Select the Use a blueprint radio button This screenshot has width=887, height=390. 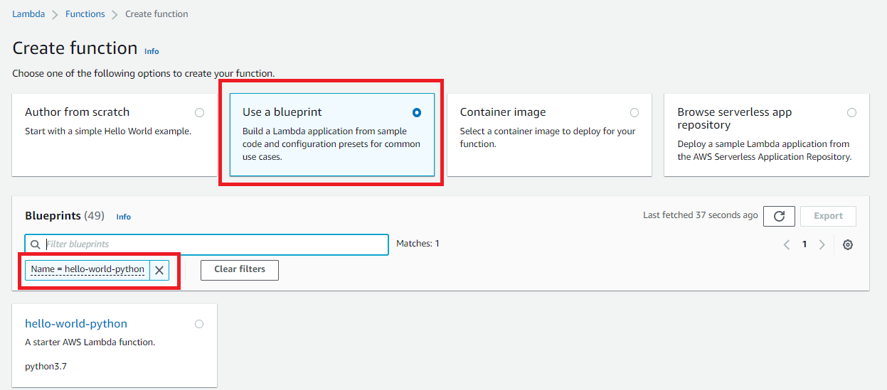tap(417, 112)
